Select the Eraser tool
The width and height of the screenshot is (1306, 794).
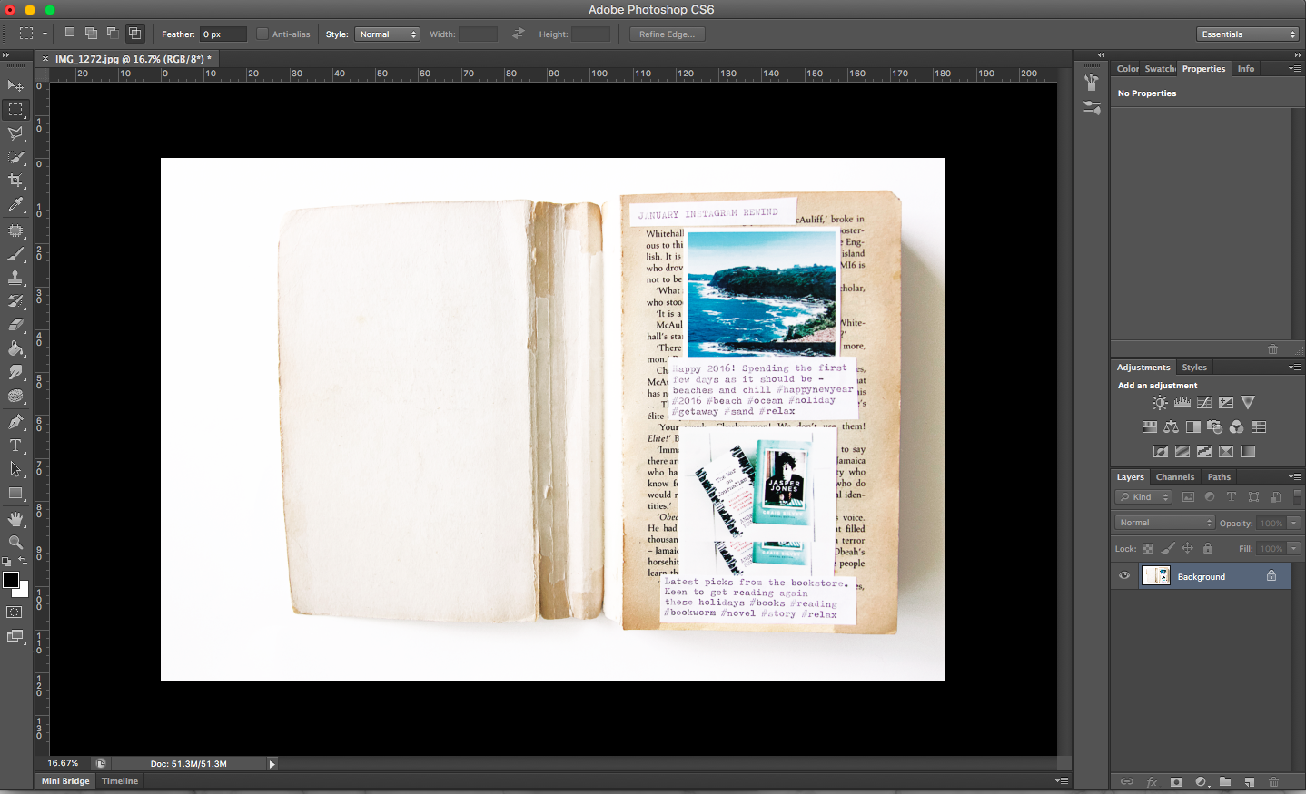(15, 325)
